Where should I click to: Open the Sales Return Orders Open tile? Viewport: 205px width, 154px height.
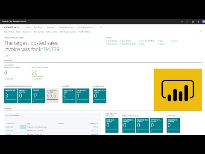pos(69,96)
